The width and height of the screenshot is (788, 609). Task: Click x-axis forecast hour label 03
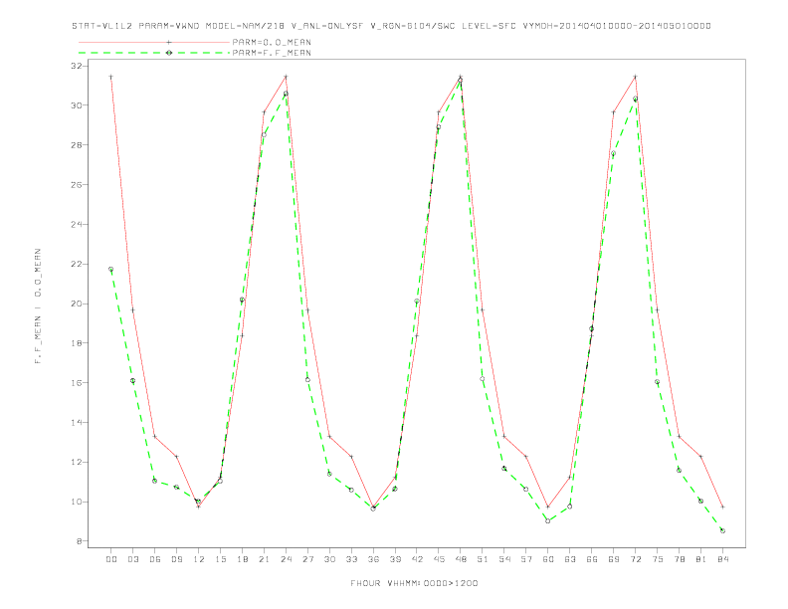pos(132,559)
